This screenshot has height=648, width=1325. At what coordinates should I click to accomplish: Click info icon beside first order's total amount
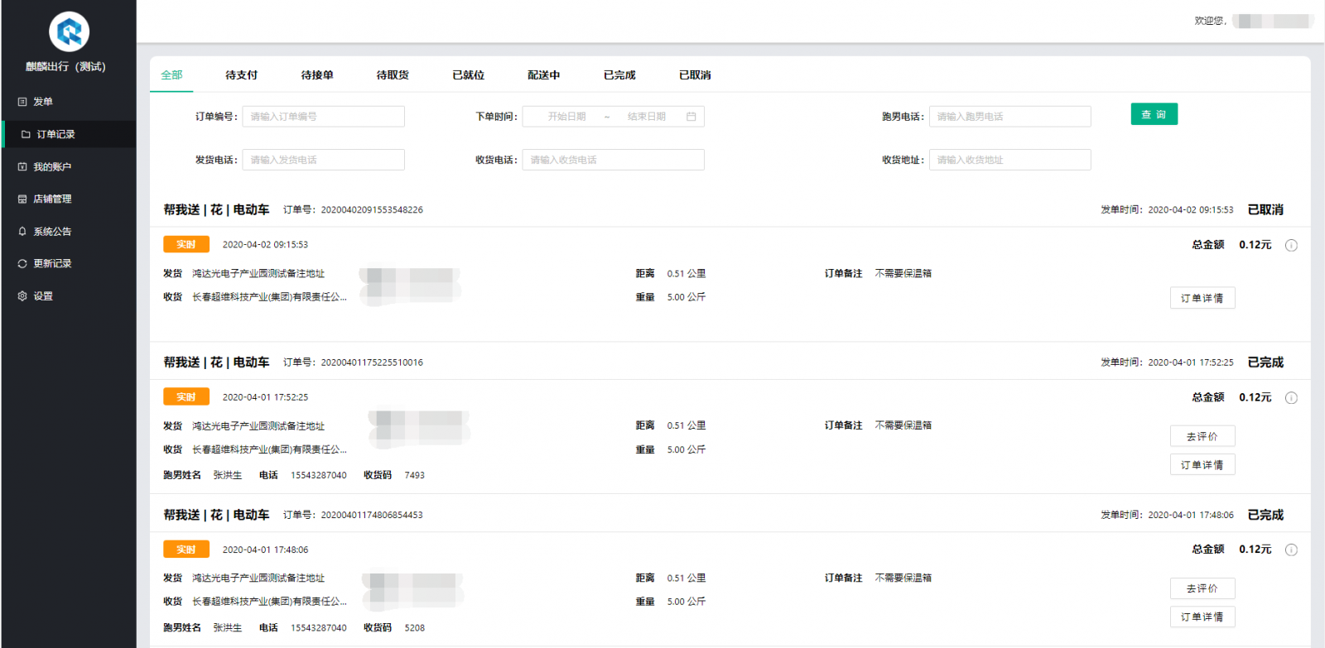[1291, 245]
